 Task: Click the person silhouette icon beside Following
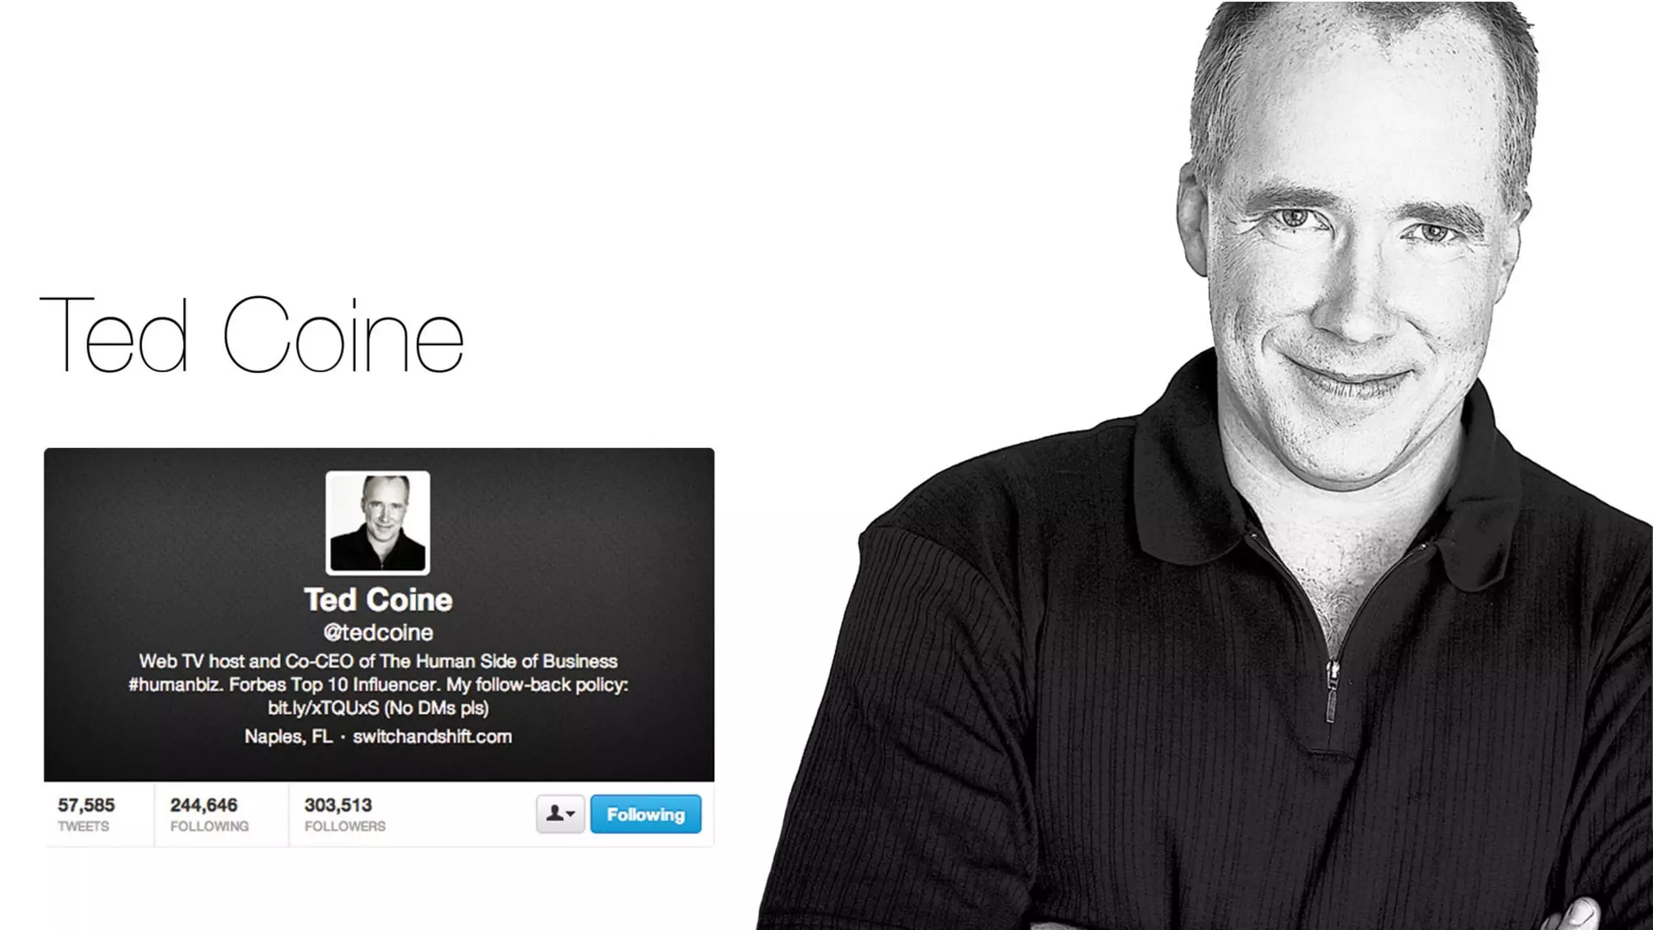(x=554, y=814)
